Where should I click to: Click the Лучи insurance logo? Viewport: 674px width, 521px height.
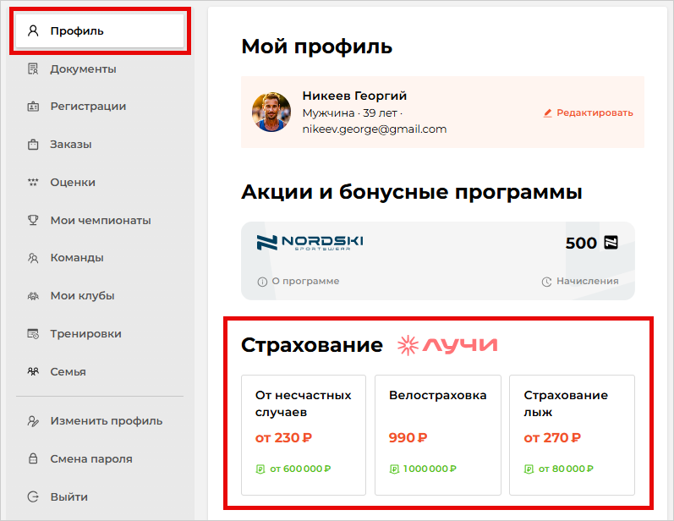(x=447, y=345)
